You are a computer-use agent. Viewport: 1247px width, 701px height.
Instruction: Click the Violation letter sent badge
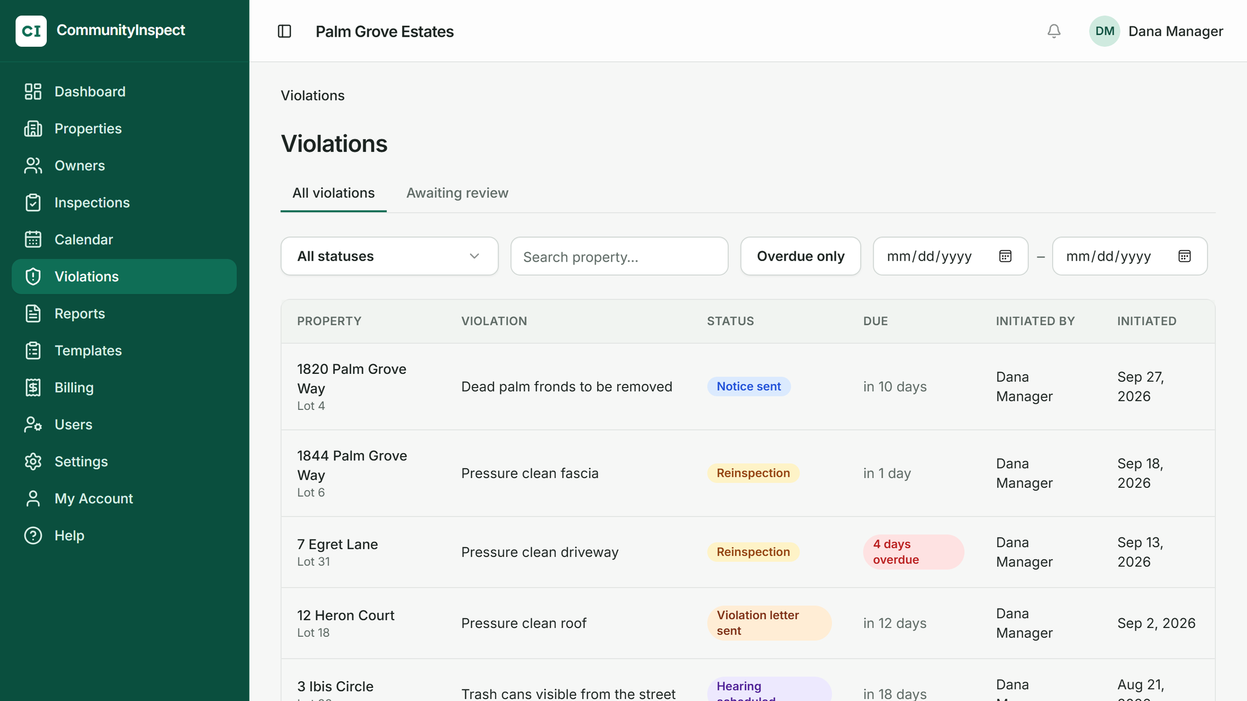pos(769,623)
